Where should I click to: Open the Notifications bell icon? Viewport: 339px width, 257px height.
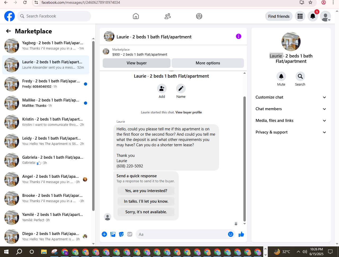pyautogui.click(x=313, y=16)
